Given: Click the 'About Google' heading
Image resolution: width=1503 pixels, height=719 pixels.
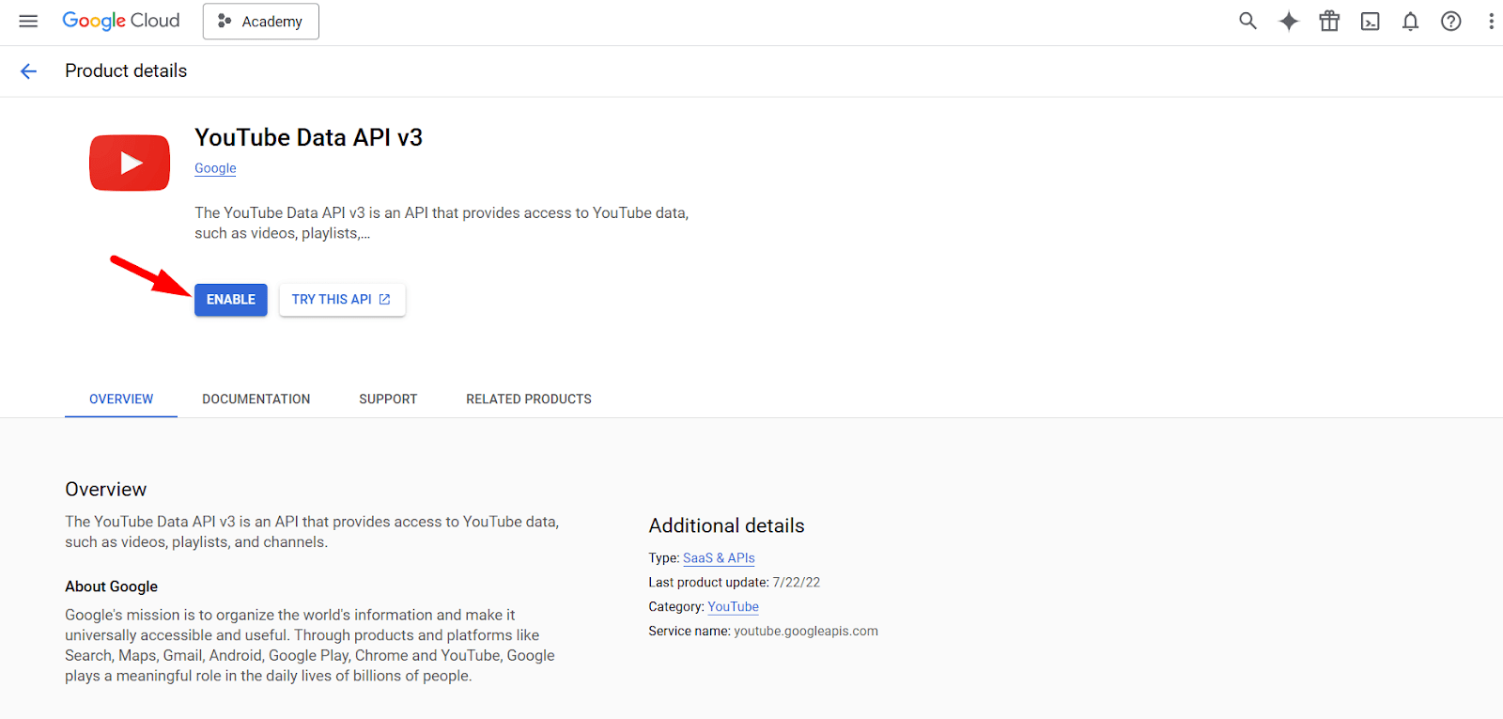Looking at the screenshot, I should click(x=111, y=586).
